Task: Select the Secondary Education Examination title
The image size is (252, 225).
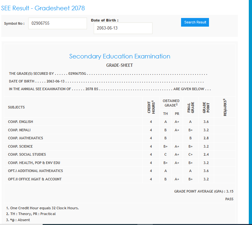Action: [120, 56]
